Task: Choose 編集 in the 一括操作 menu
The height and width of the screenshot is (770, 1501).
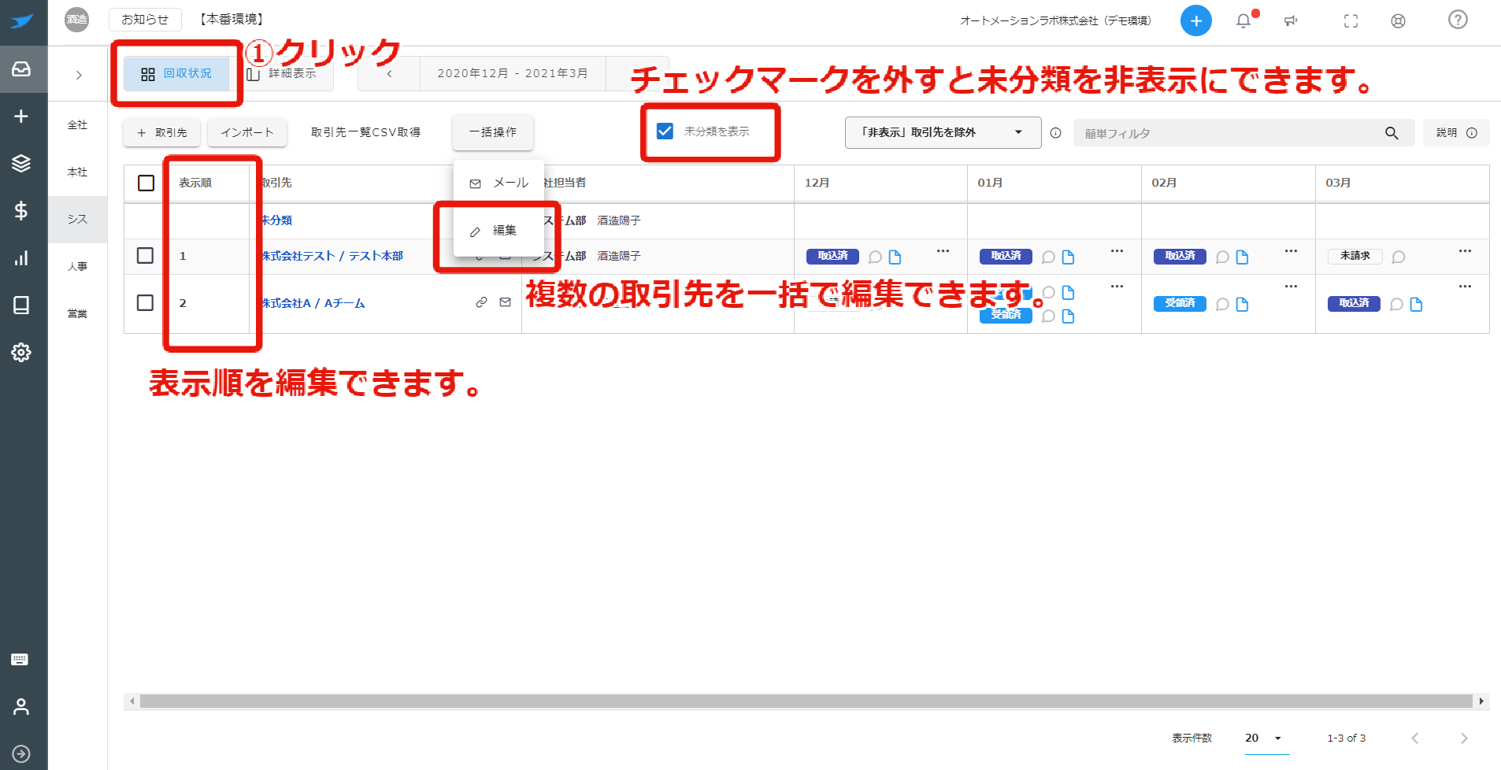Action: [x=498, y=231]
